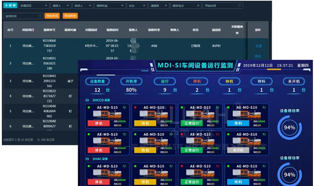Select the 运行 status filter pill

[165, 81]
